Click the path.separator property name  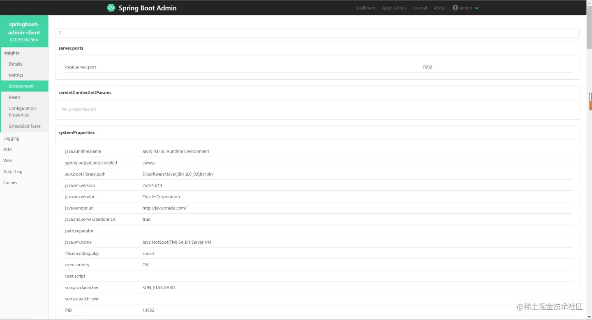pyautogui.click(x=79, y=231)
